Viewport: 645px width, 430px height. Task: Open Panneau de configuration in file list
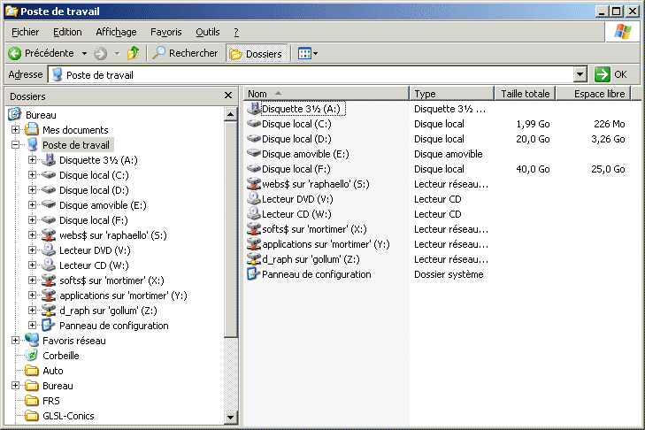(x=315, y=274)
